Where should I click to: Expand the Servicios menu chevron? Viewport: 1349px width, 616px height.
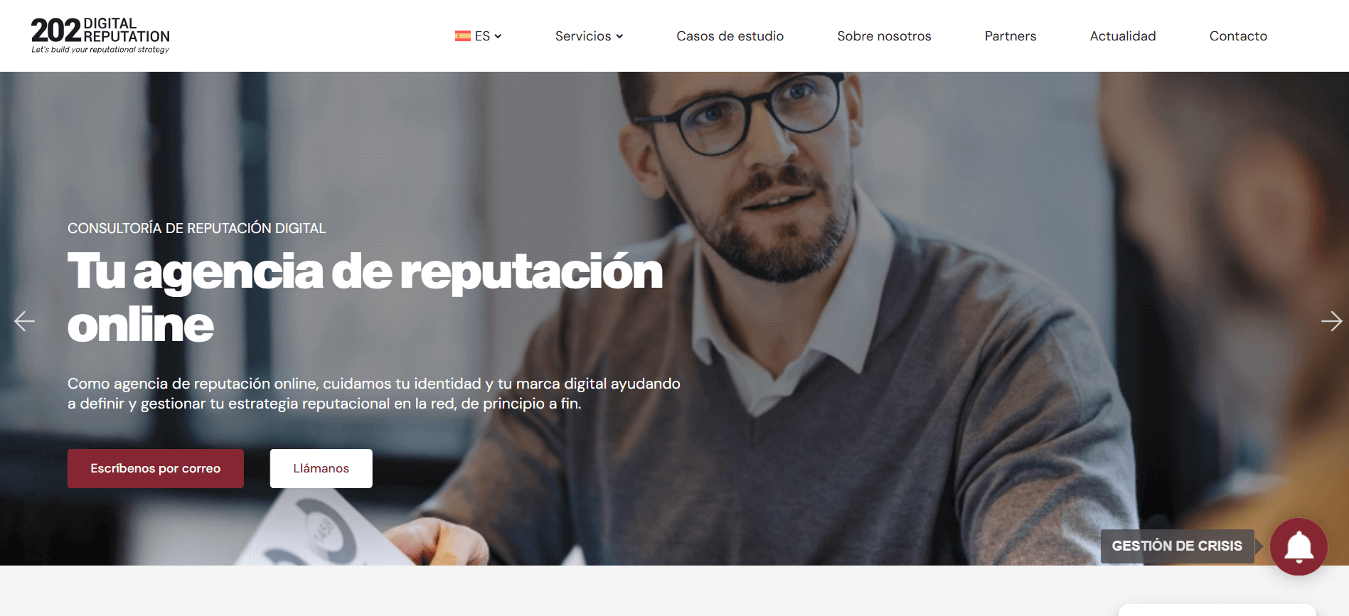coord(619,36)
